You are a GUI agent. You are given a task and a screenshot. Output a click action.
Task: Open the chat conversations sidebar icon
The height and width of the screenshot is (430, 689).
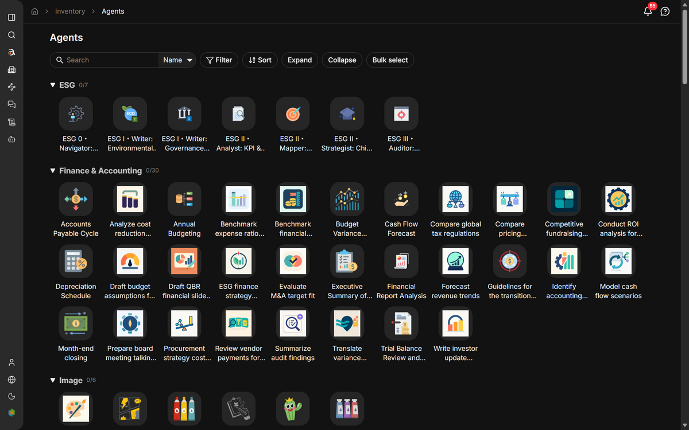click(x=11, y=104)
